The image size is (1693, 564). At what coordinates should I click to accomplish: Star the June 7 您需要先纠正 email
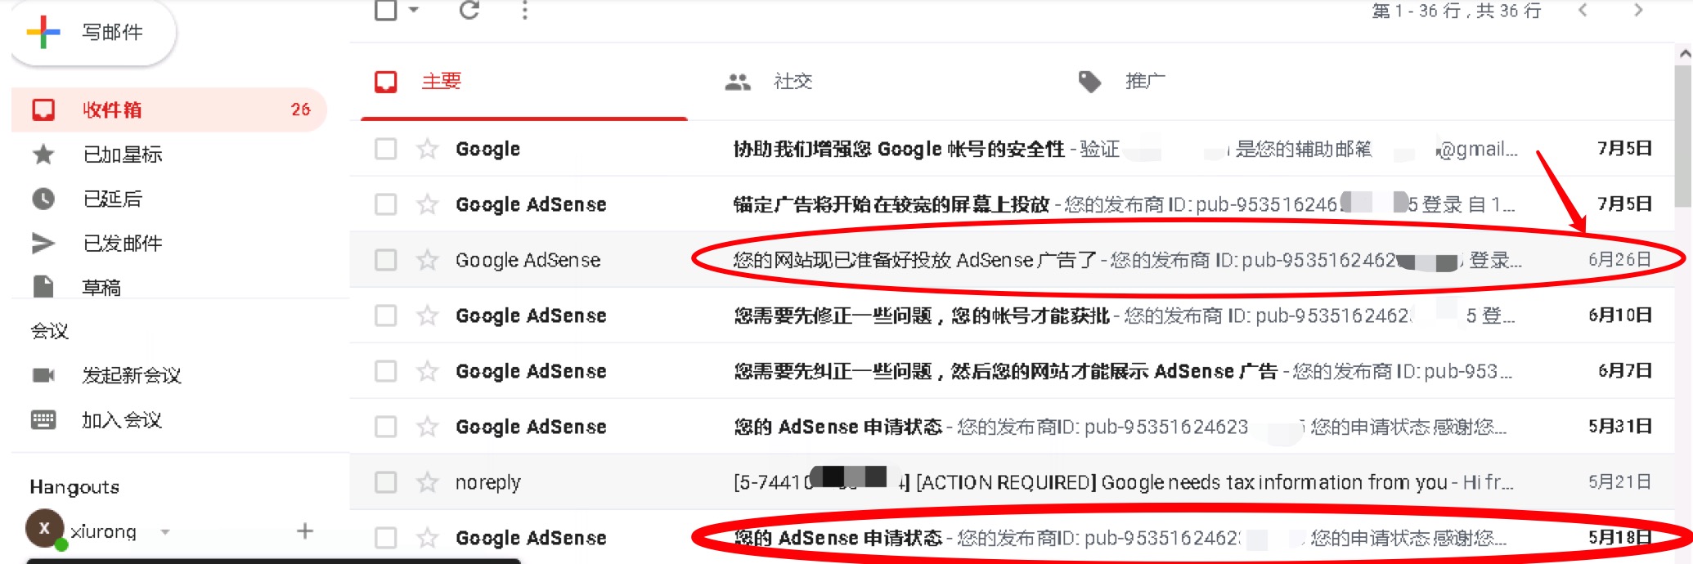(x=427, y=371)
